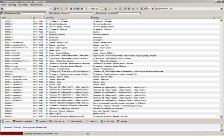
Task: Click the dark blue X icon in the toolbar
Action: (x=115, y=9)
